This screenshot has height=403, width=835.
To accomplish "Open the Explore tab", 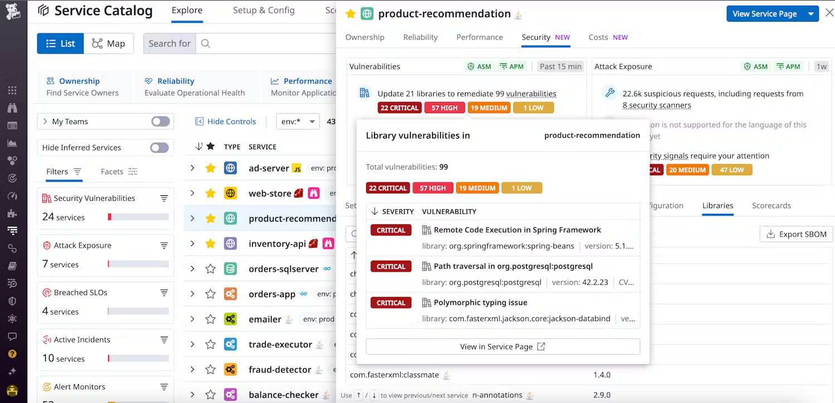I will pos(187,10).
